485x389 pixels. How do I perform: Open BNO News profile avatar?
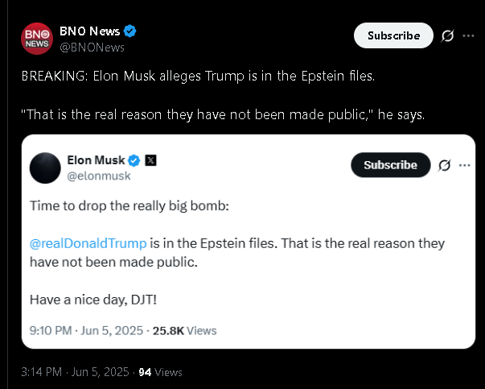point(37,39)
